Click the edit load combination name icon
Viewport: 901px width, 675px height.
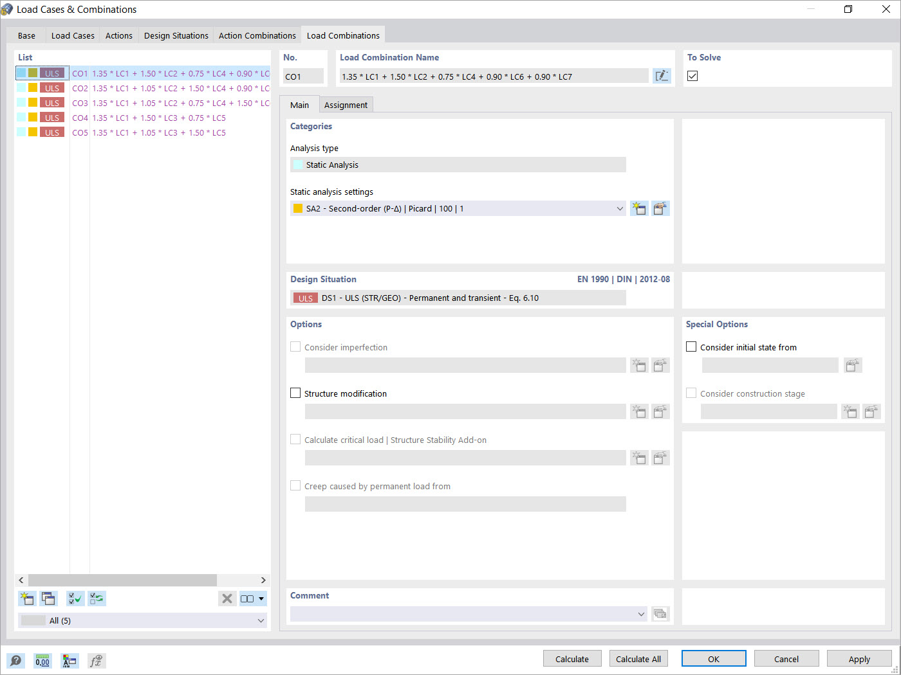click(662, 76)
